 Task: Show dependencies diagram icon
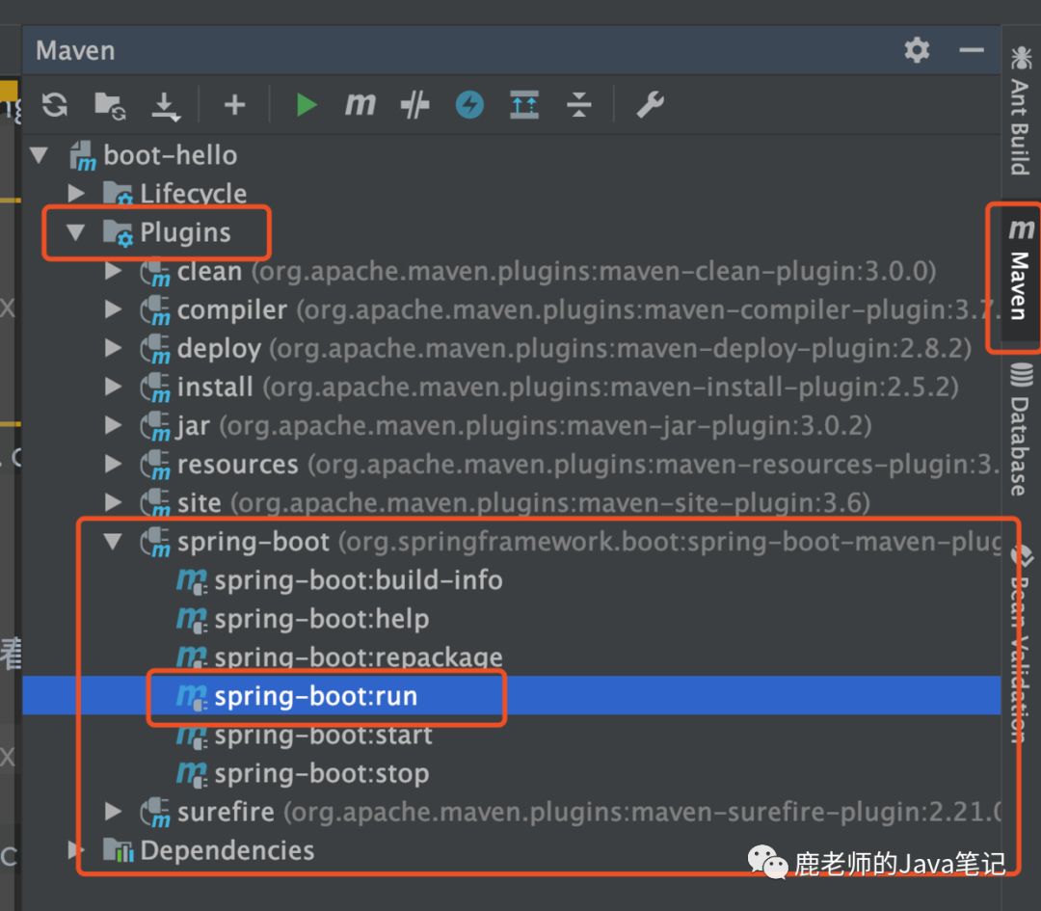click(x=523, y=105)
